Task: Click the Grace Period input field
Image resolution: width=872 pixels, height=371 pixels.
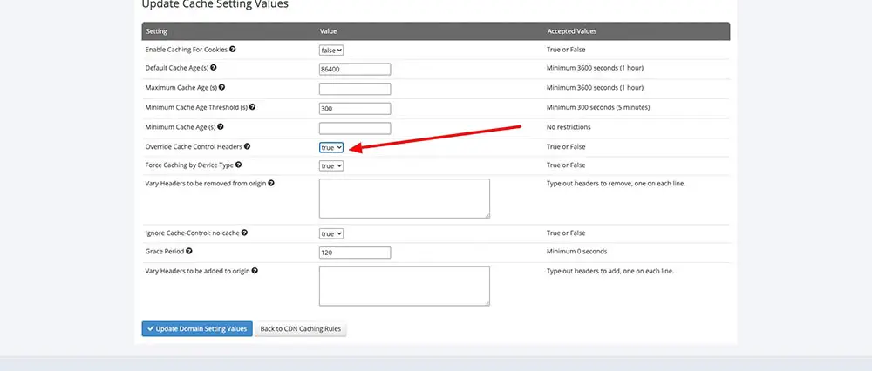Action: tap(355, 253)
